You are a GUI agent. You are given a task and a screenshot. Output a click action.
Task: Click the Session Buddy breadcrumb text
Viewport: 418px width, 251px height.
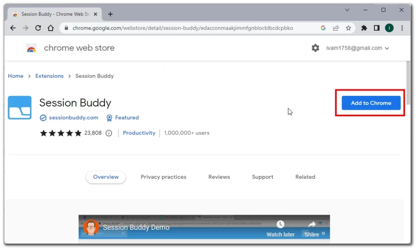[x=94, y=76]
